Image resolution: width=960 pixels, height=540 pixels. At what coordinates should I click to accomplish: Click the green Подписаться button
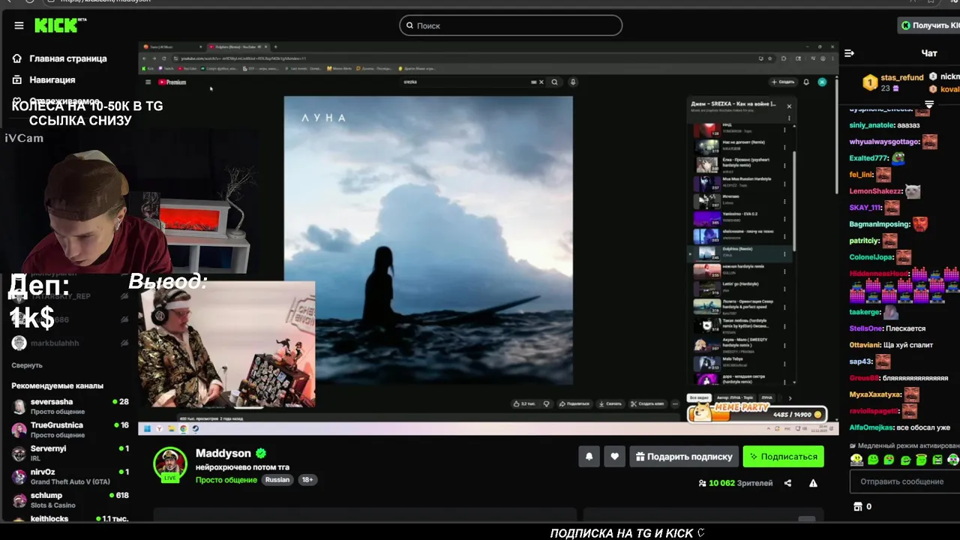783,456
